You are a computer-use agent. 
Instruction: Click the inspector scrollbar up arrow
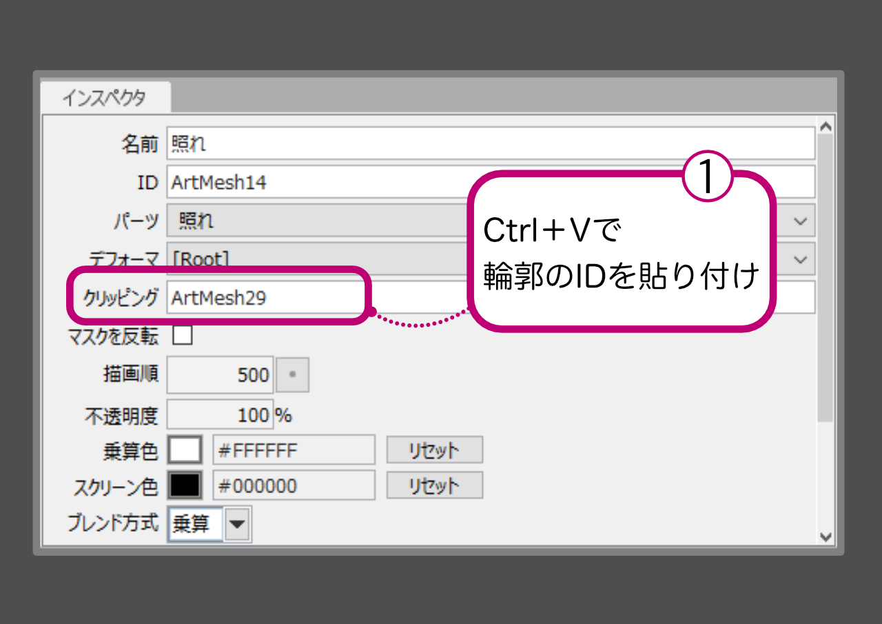(x=825, y=125)
